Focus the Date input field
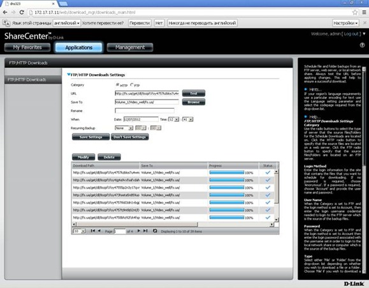 [141, 119]
